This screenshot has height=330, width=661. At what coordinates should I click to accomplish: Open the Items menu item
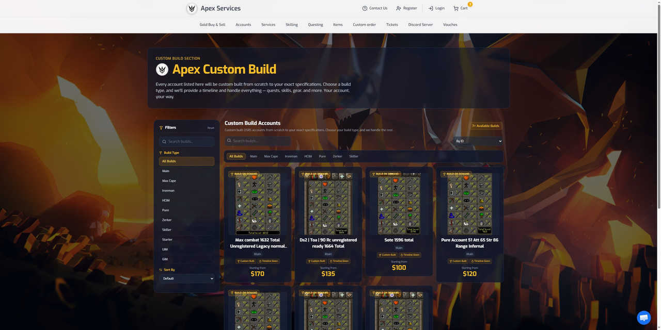click(338, 25)
